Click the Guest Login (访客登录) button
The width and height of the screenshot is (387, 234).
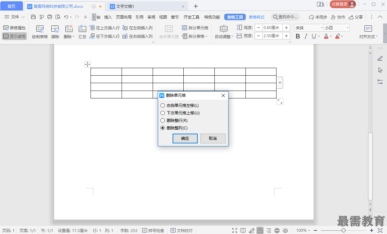click(x=343, y=4)
